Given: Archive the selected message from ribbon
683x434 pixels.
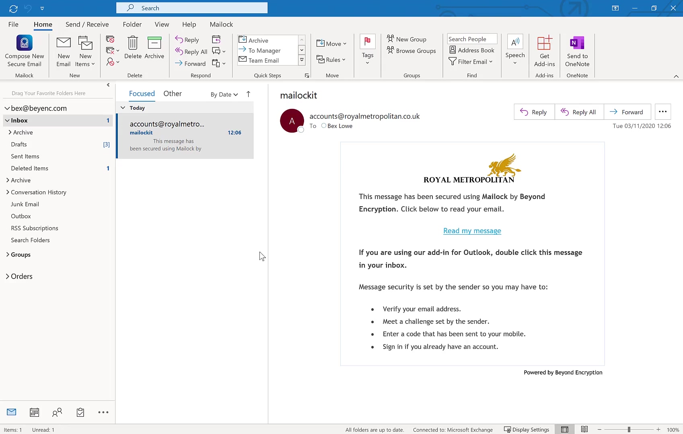Looking at the screenshot, I should point(154,47).
